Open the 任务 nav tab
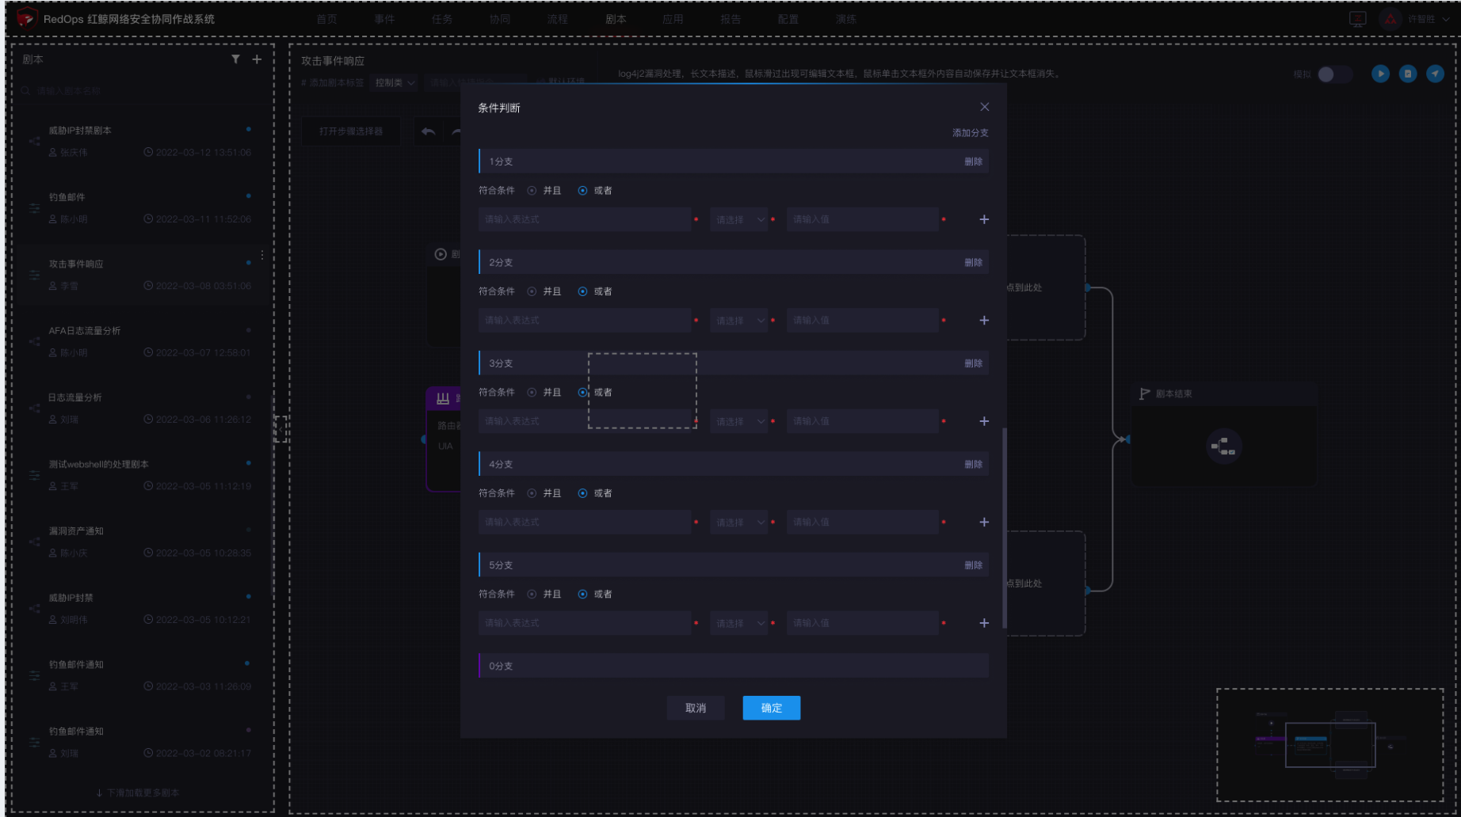The width and height of the screenshot is (1461, 817). pyautogui.click(x=442, y=19)
